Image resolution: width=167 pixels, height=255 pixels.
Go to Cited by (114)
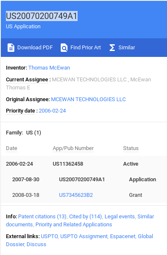coord(86,217)
